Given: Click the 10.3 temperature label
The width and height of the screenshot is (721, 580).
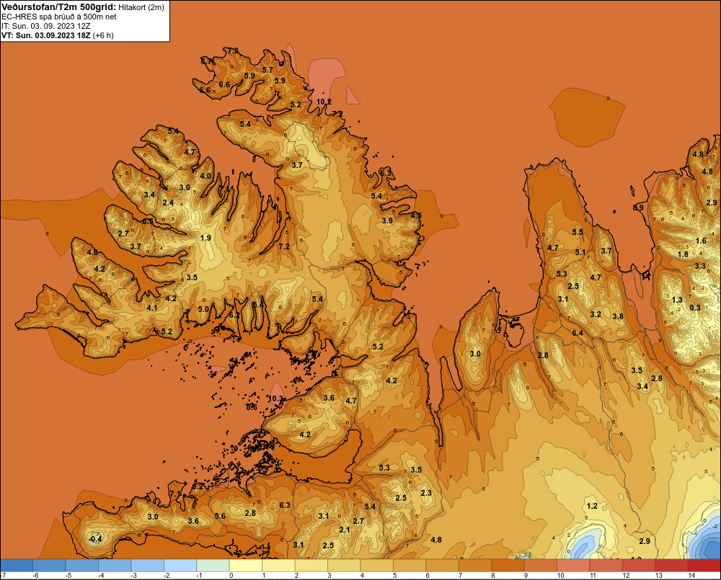Looking at the screenshot, I should pos(276,398).
